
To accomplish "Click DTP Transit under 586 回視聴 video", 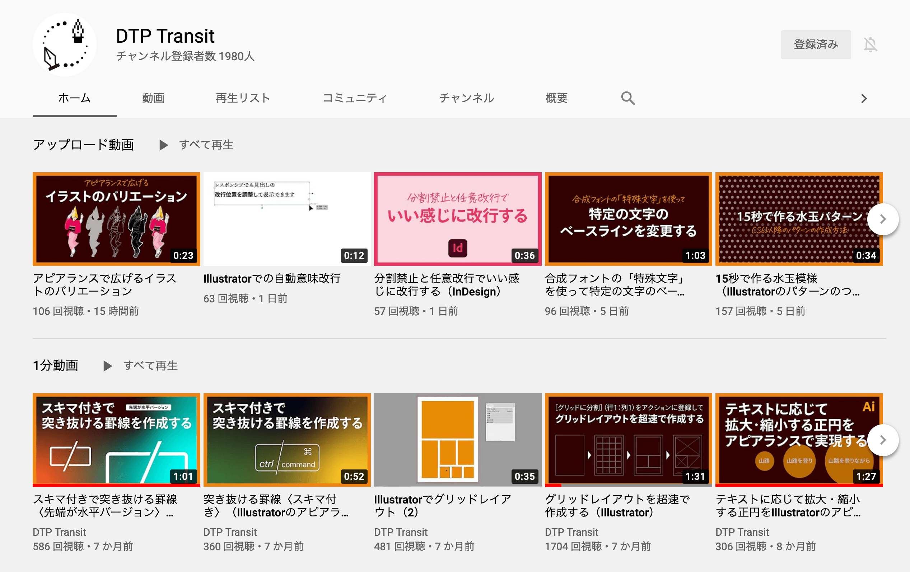I will (59, 532).
